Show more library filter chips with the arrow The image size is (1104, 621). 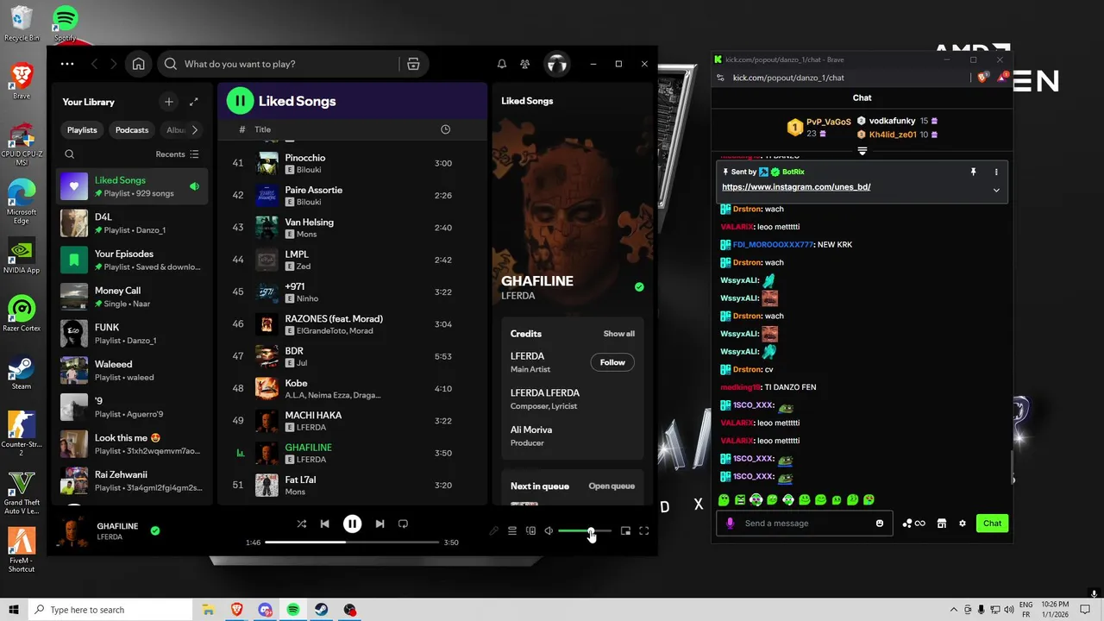click(194, 130)
